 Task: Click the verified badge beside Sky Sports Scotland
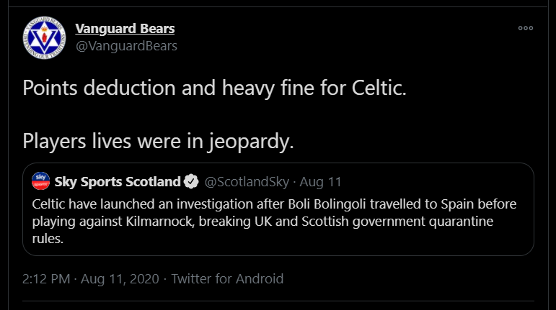pyautogui.click(x=192, y=181)
